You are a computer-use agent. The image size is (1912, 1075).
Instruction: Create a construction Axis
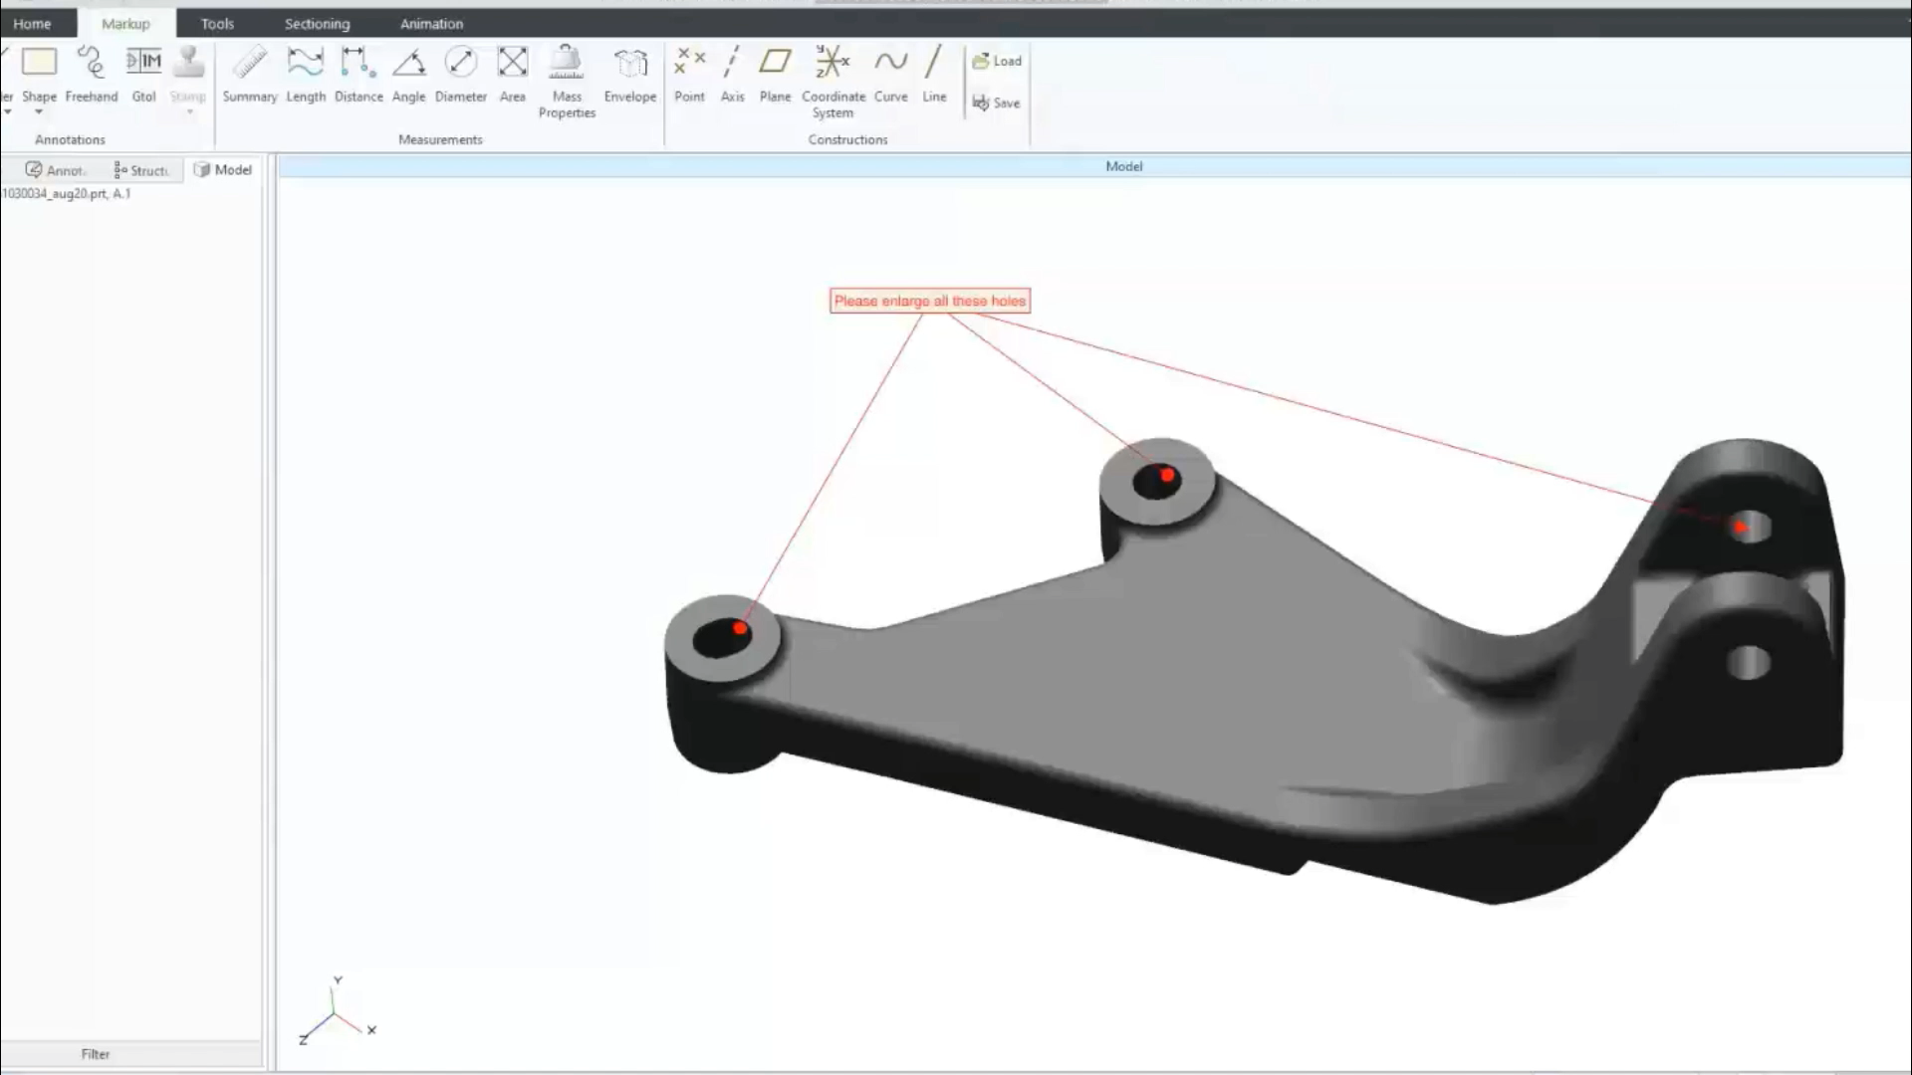733,75
